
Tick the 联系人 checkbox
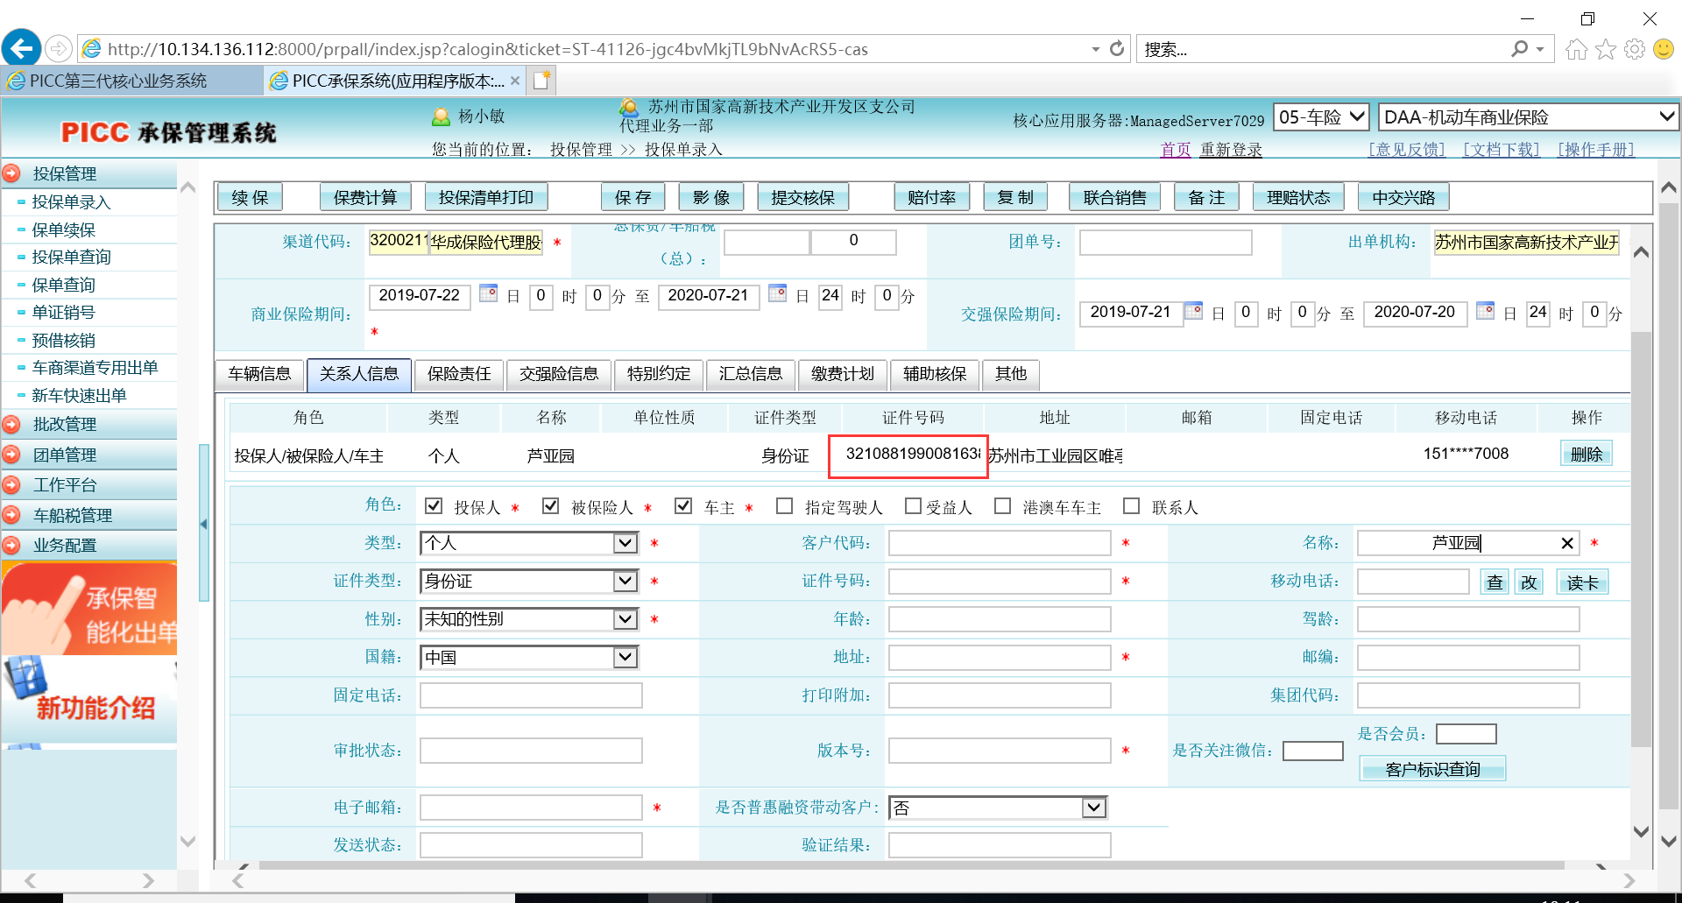pos(1131,506)
